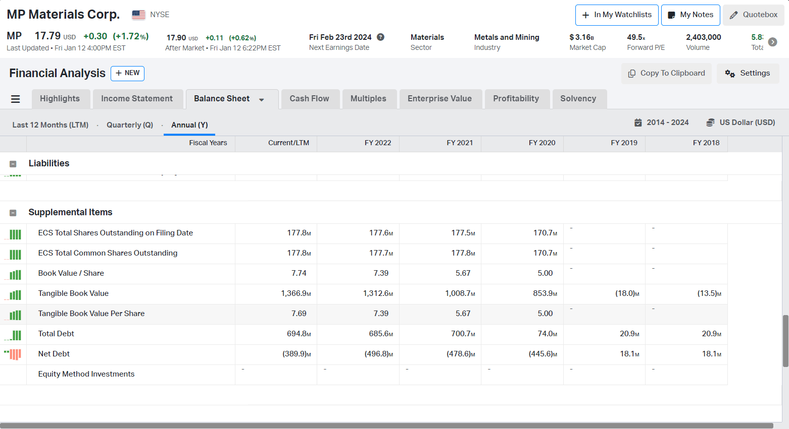789x429 pixels.
Task: Click the US flag beside NYSE
Action: click(137, 15)
